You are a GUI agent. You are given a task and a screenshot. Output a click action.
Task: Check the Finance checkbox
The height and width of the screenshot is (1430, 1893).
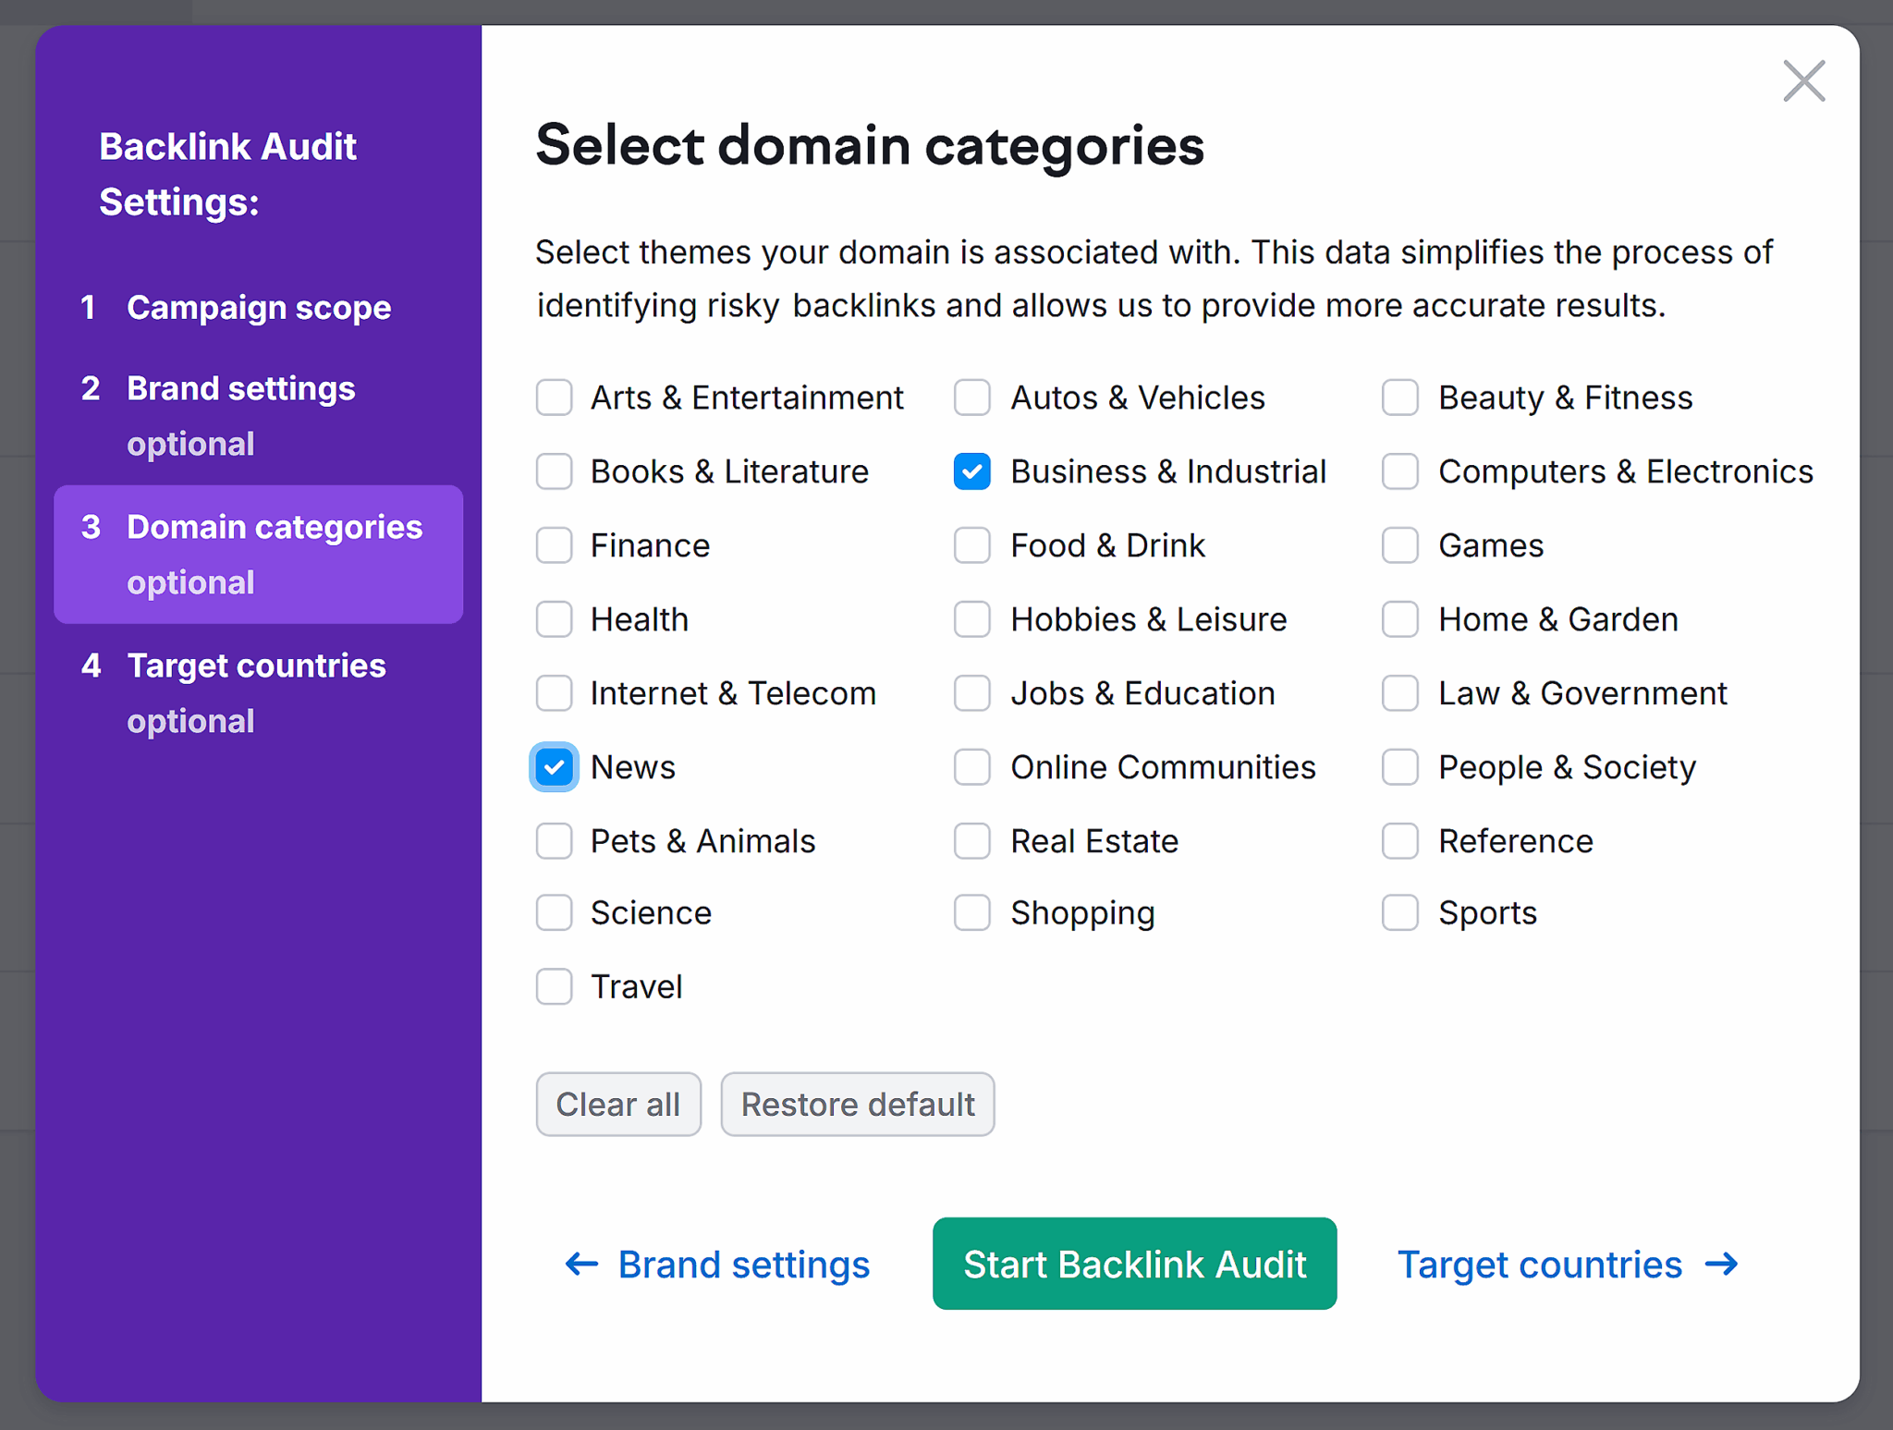554,545
